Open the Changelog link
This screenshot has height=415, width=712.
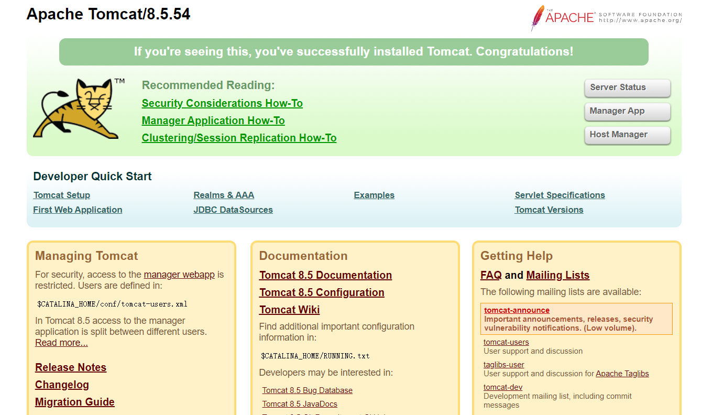tap(62, 385)
